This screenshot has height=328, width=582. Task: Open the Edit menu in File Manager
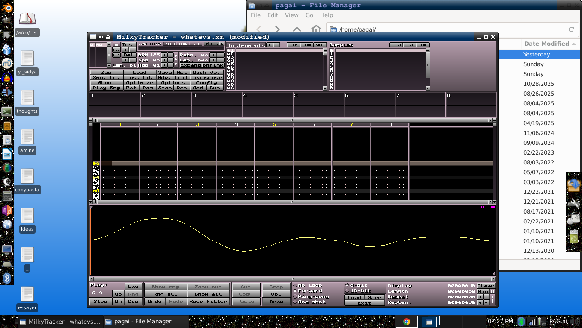273,15
